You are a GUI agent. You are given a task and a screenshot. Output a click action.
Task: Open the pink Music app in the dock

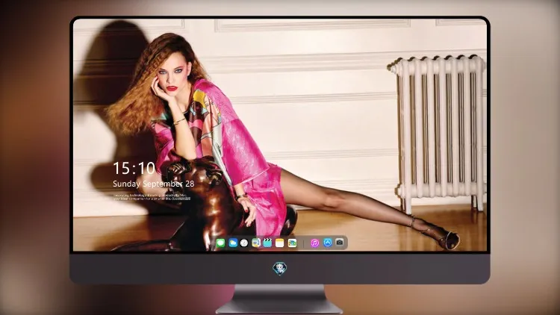click(x=315, y=243)
